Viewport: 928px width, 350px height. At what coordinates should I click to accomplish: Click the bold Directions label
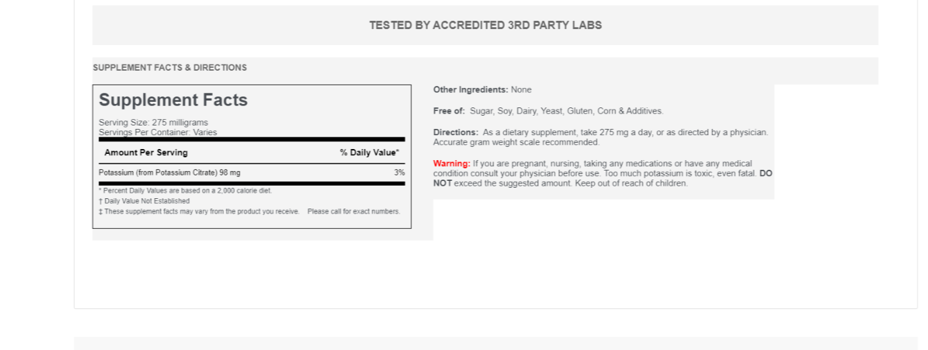click(456, 132)
